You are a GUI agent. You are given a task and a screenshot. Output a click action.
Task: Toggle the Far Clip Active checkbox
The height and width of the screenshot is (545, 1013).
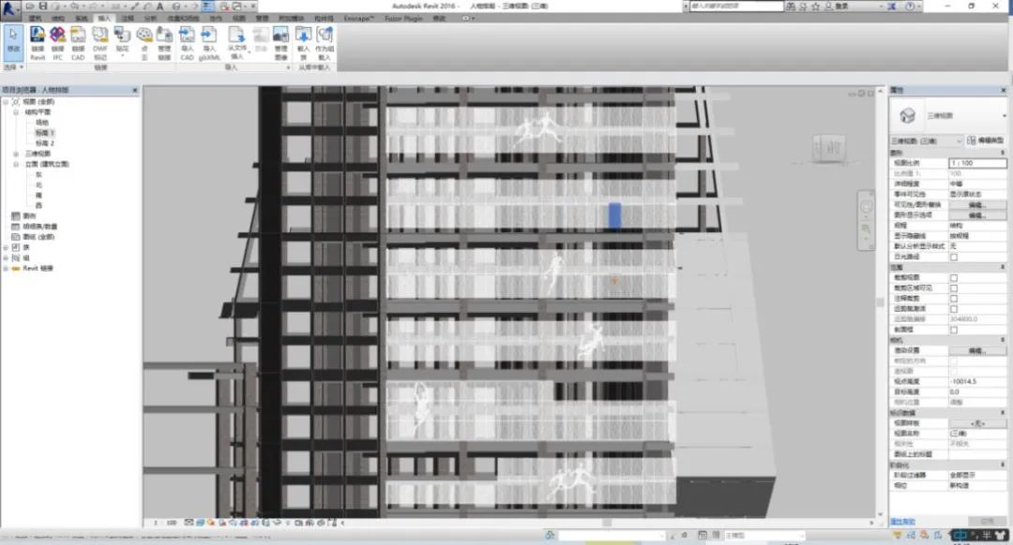coord(954,309)
